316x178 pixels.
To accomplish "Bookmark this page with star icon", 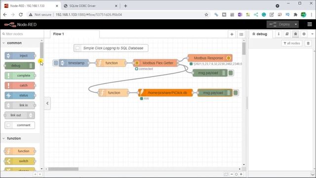I will coord(206,14).
